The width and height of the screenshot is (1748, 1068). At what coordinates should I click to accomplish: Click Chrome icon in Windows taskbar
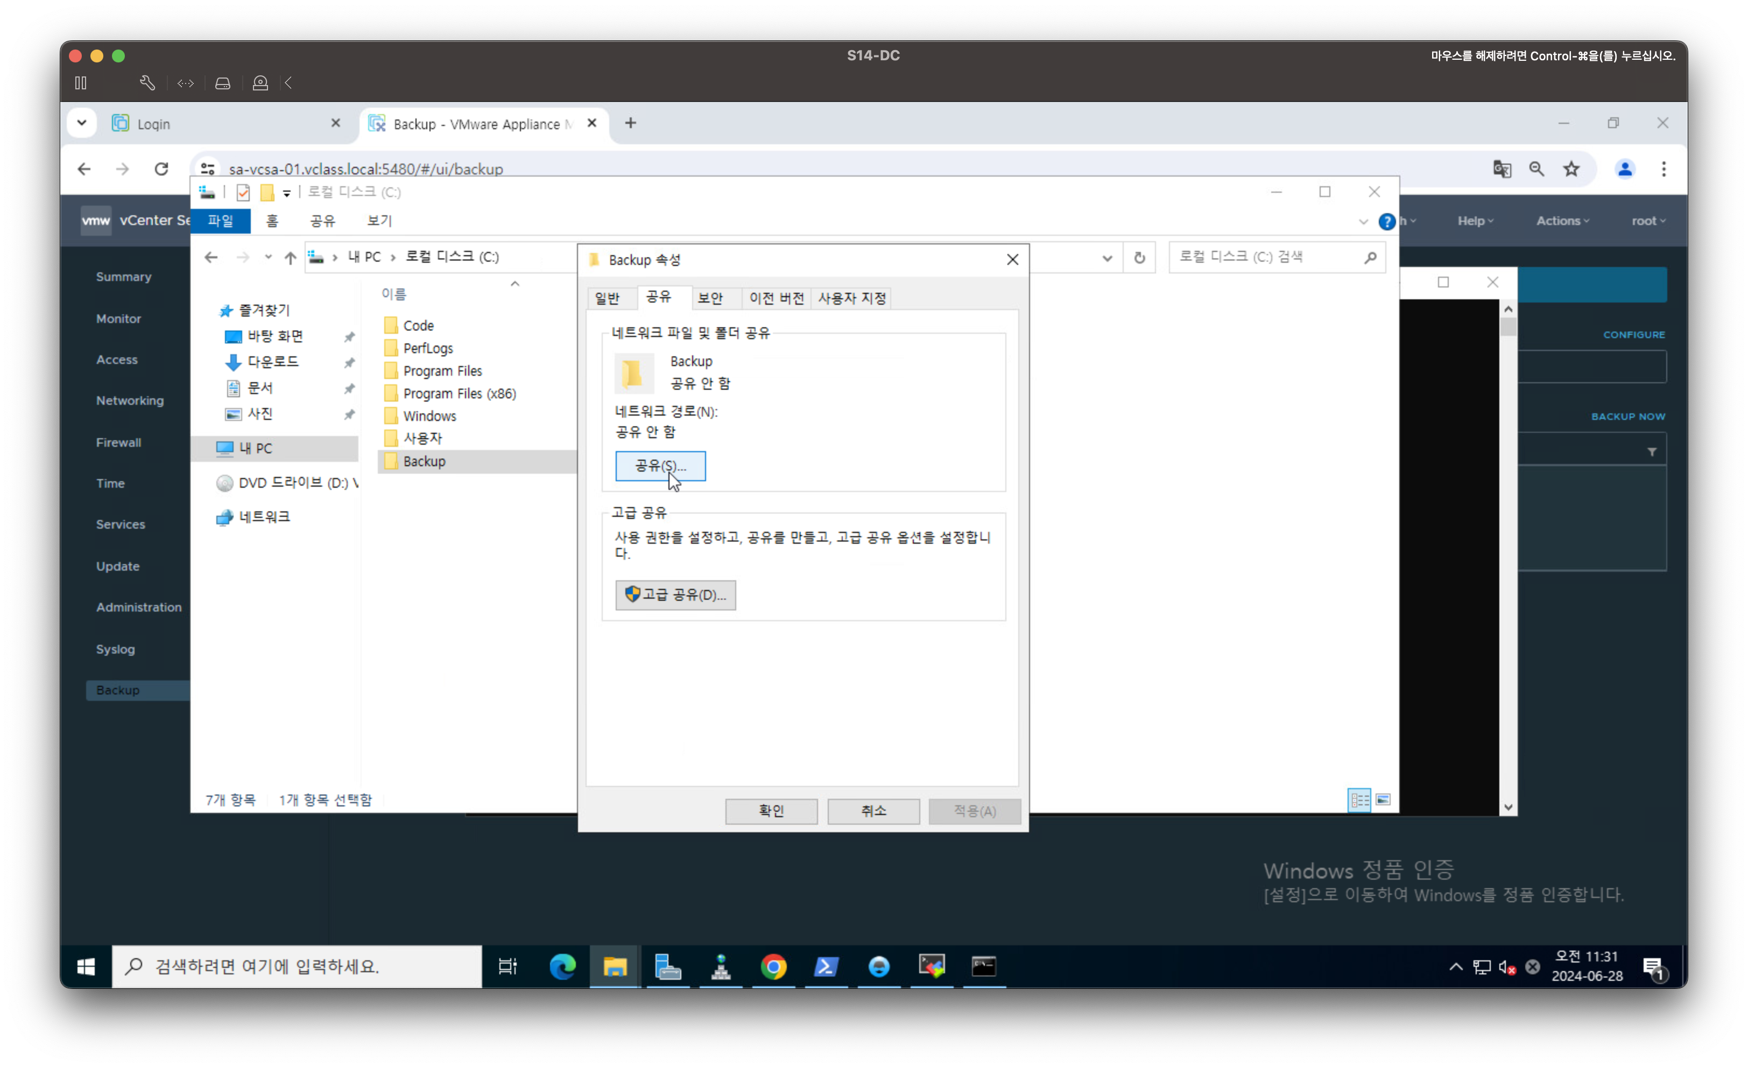(x=773, y=966)
